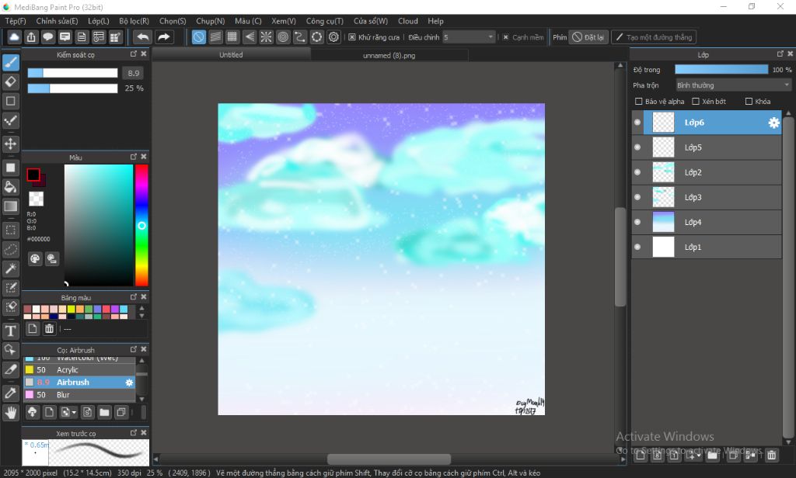Viewport: 796px width, 478px height.
Task: Select the Brush tool in left toolbar
Action: coord(11,62)
